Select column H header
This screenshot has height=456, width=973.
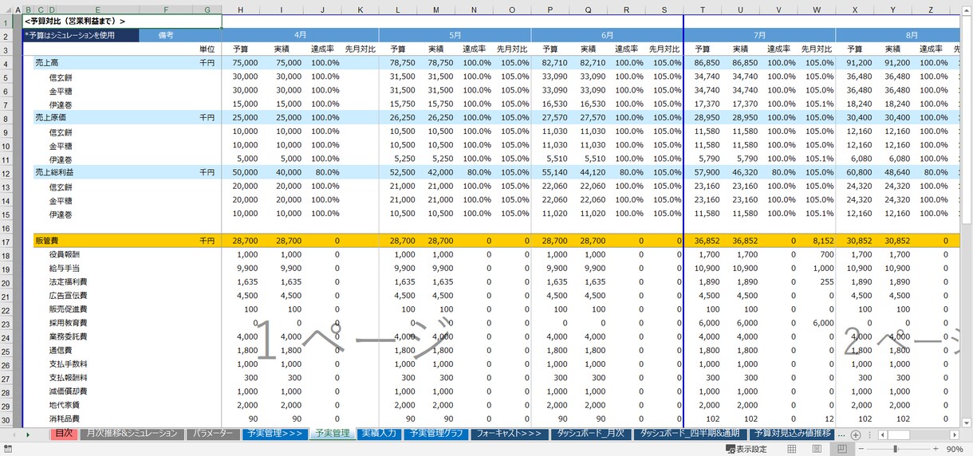[x=241, y=10]
